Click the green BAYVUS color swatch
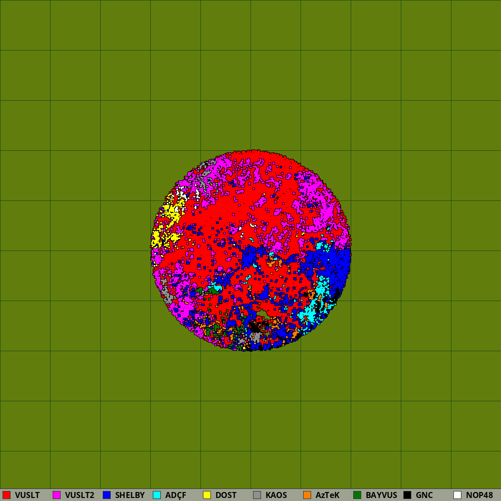This screenshot has height=501, width=501. point(357,495)
